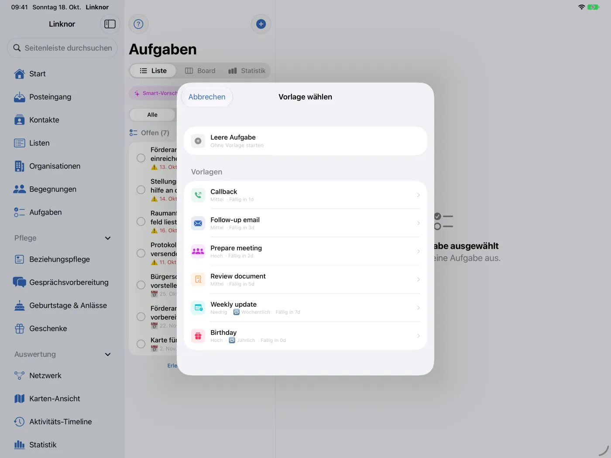Screen dimensions: 611x458
Task: Open Organisationen building icon
Action: point(20,166)
